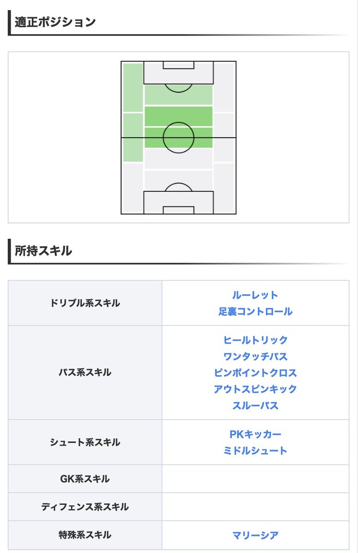Click the light green left wing zone
Image resolution: width=358 pixels, height=553 pixels.
coord(133,112)
